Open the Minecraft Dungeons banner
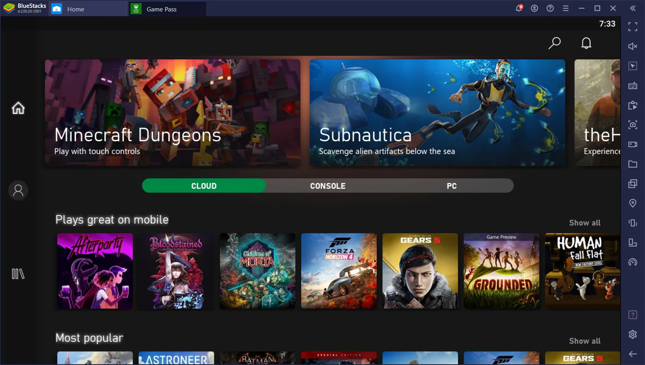The height and width of the screenshot is (365, 645). tap(173, 113)
